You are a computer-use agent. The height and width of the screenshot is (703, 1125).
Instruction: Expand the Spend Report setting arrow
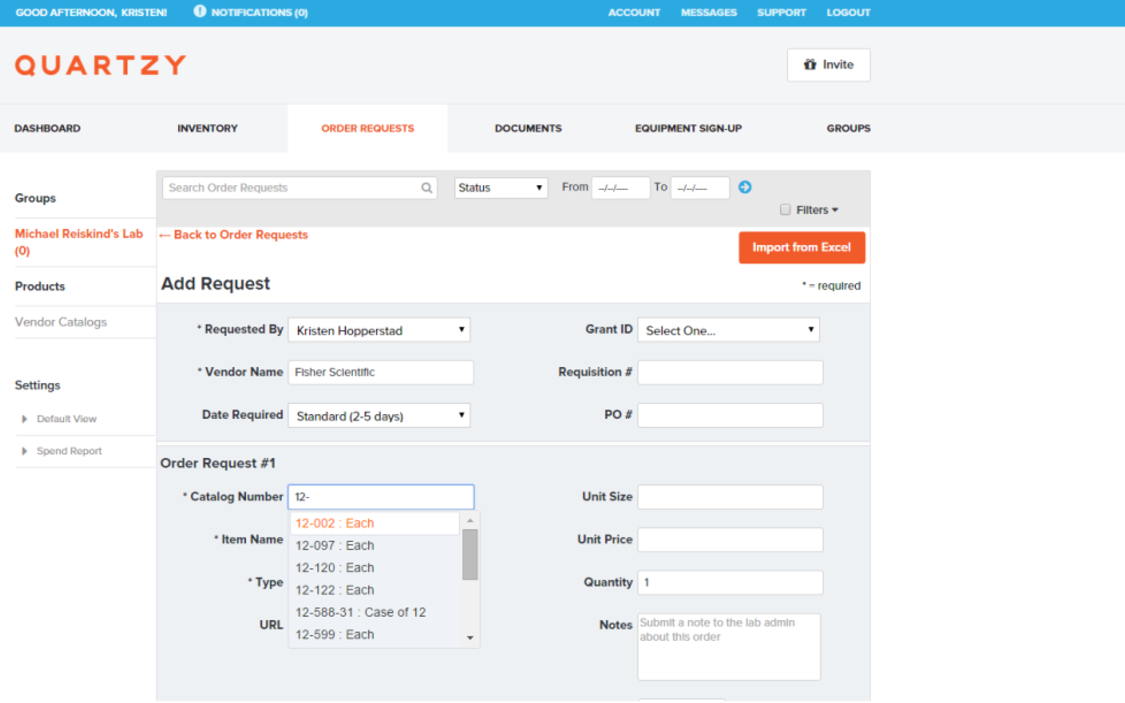24,451
